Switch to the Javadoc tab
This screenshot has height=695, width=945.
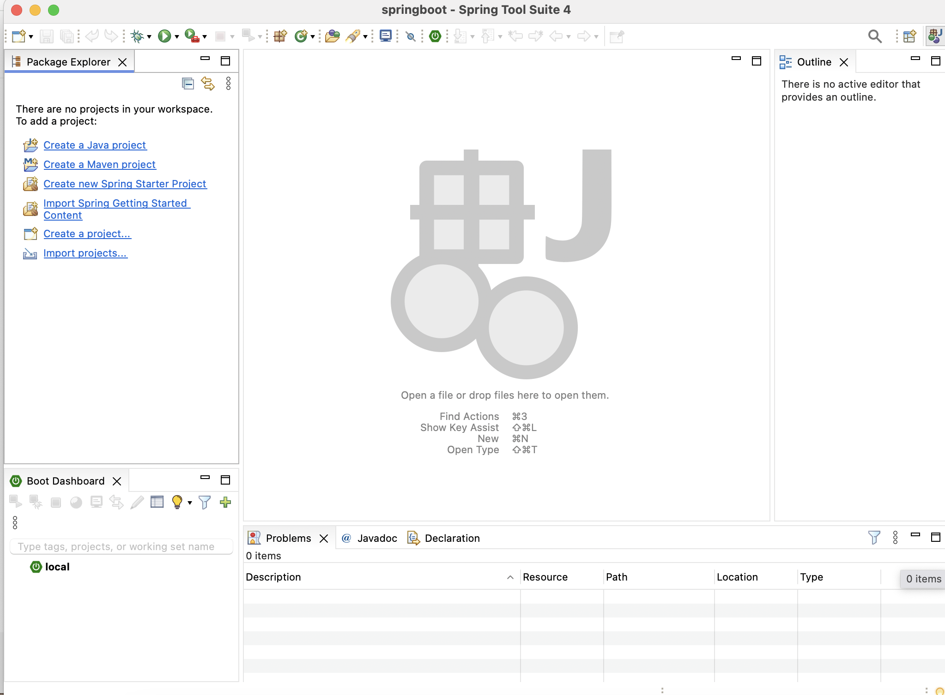[376, 538]
